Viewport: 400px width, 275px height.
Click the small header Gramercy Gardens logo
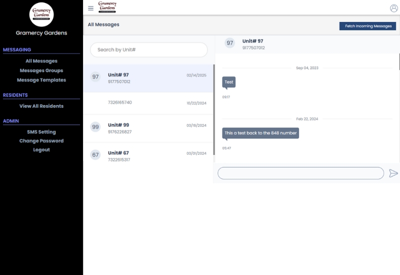tap(107, 7)
